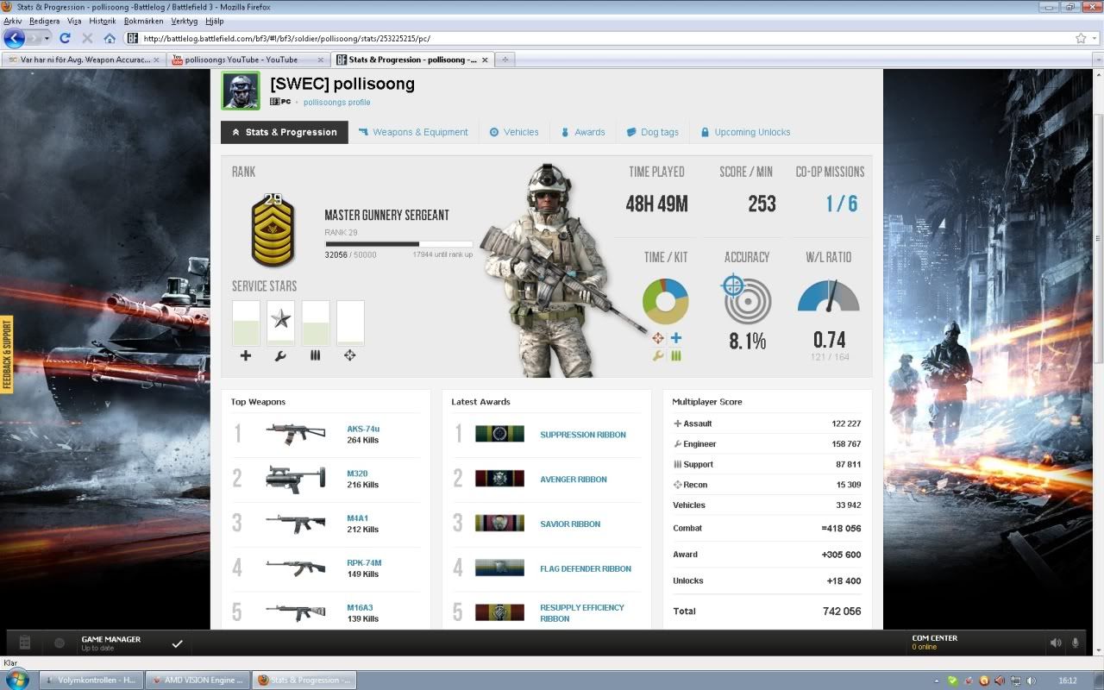This screenshot has height=690, width=1104.
Task: Toggle the Com Center speaker sound icon
Action: (x=1056, y=643)
